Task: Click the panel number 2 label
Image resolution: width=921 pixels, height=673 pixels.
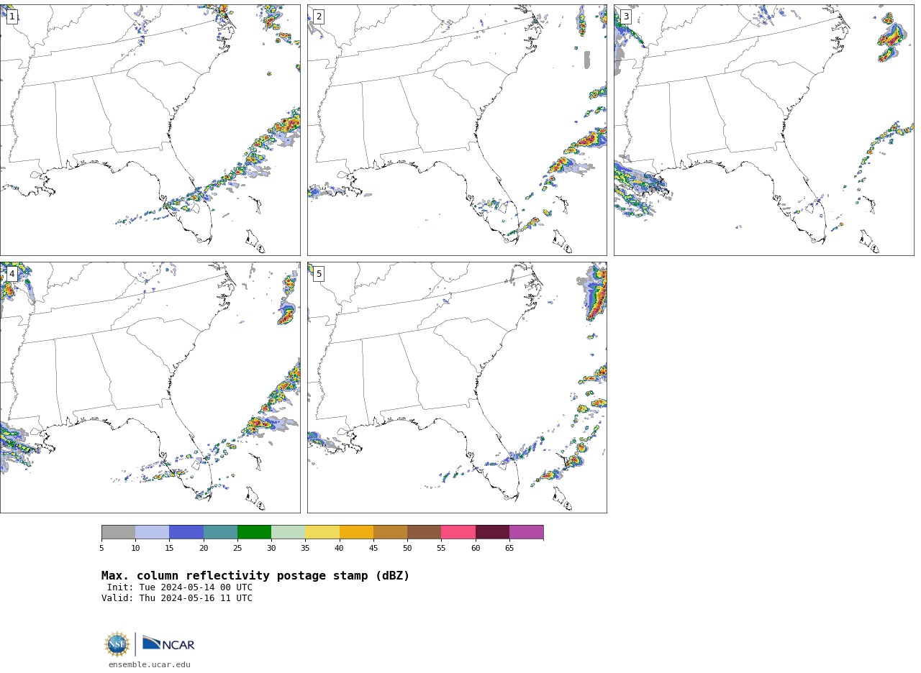Action: 319,17
